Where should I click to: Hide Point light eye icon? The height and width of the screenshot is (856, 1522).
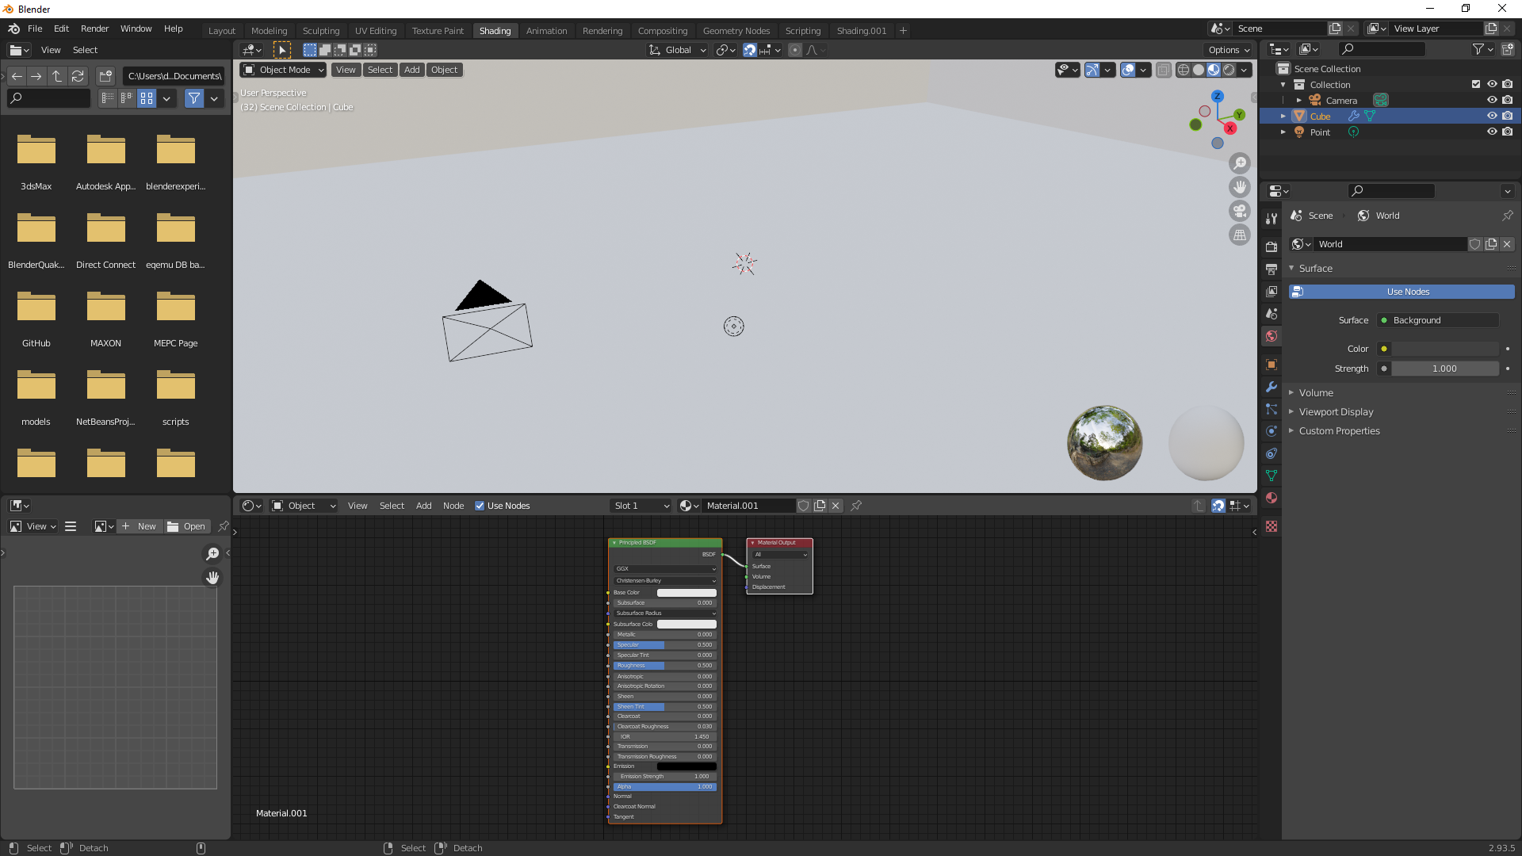(x=1492, y=132)
